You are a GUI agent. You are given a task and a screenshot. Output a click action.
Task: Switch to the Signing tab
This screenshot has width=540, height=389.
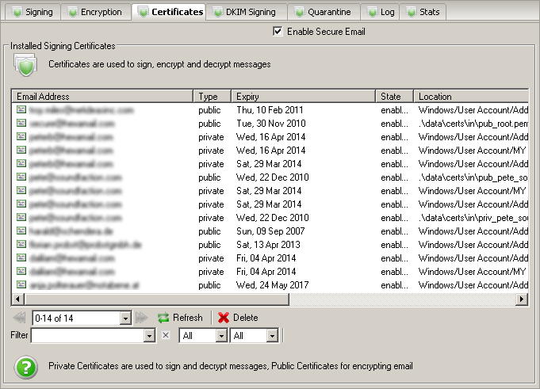(x=33, y=12)
